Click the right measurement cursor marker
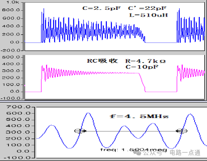 tap(182, 131)
